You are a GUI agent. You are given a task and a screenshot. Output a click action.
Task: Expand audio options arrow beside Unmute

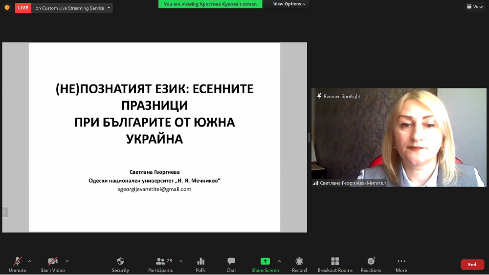click(x=30, y=261)
